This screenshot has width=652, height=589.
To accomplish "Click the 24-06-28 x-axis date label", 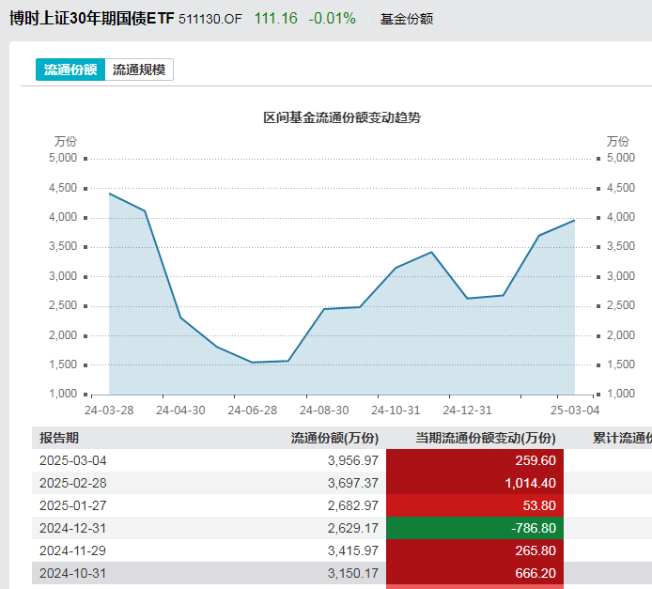I will click(254, 411).
